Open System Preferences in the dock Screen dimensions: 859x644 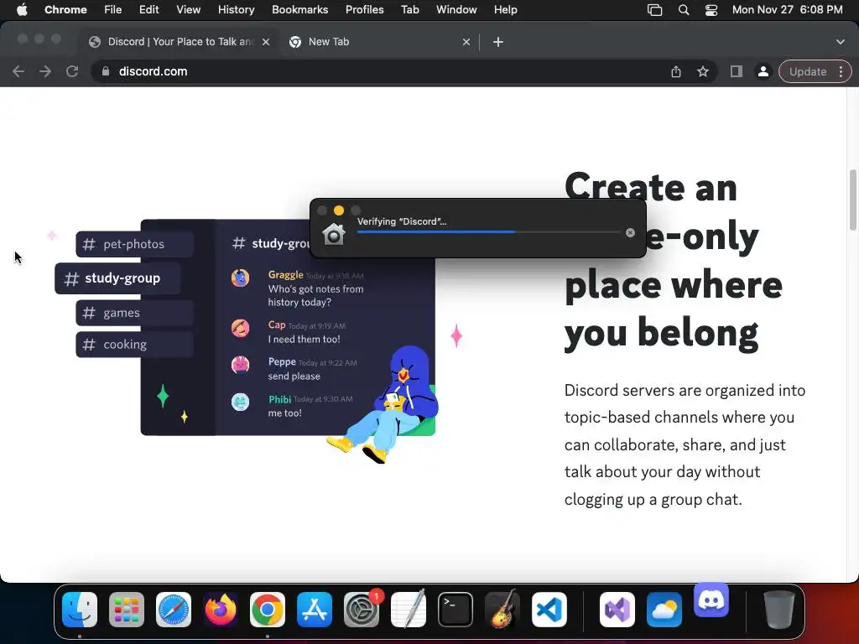click(x=362, y=610)
